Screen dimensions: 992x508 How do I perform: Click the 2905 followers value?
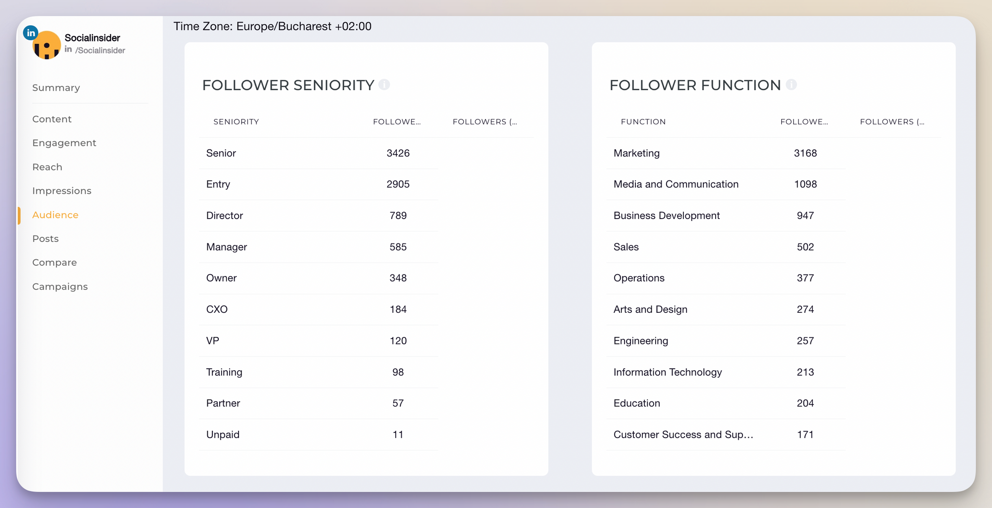398,184
